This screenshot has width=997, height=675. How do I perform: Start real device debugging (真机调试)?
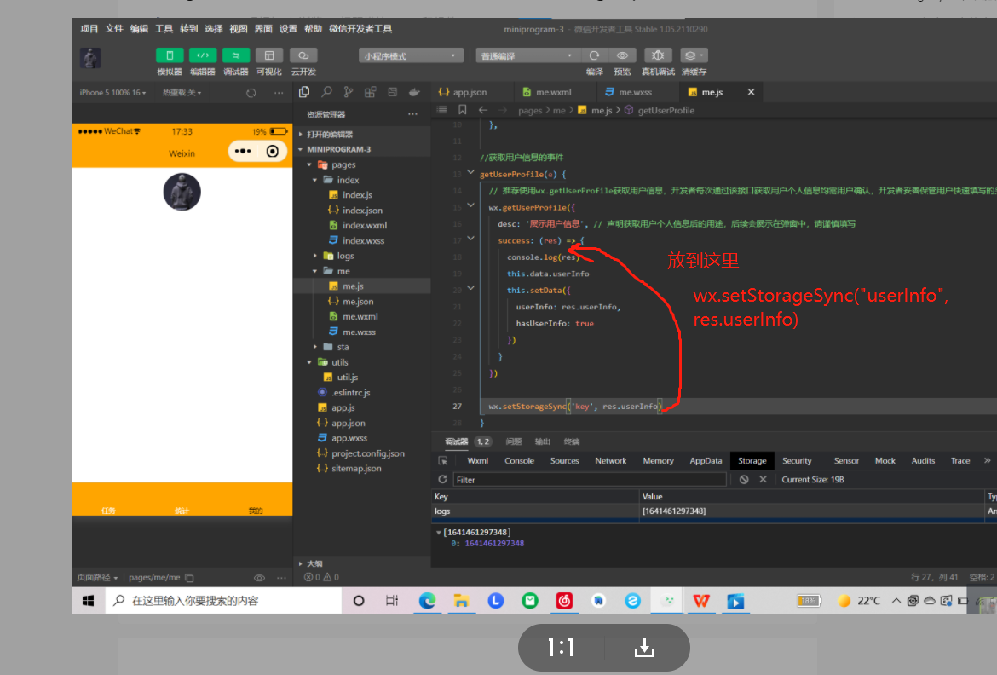(x=658, y=55)
